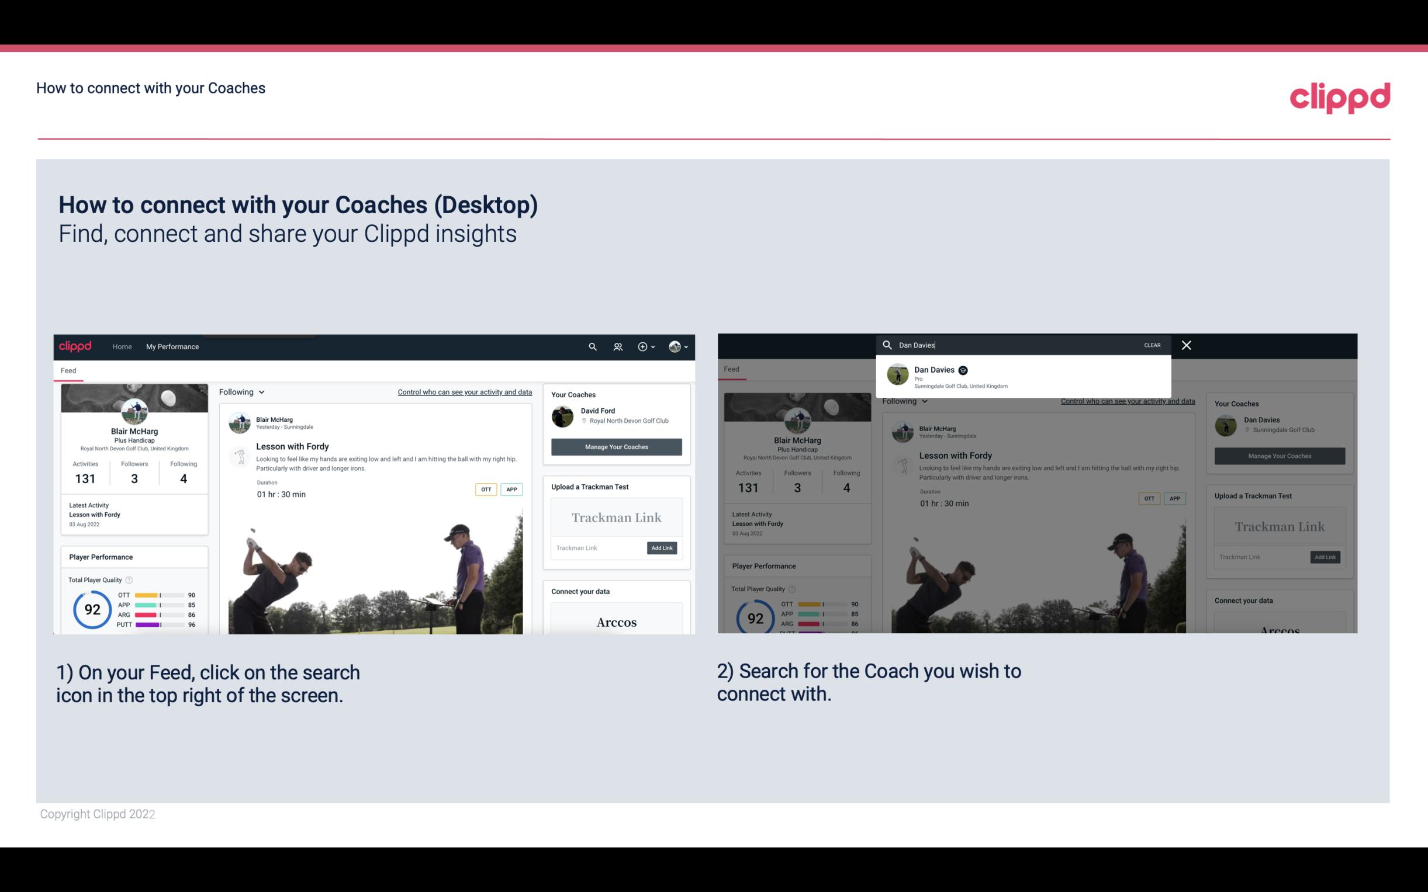This screenshot has height=892, width=1428.
Task: Click Add Link button for Trackman
Action: pyautogui.click(x=662, y=548)
